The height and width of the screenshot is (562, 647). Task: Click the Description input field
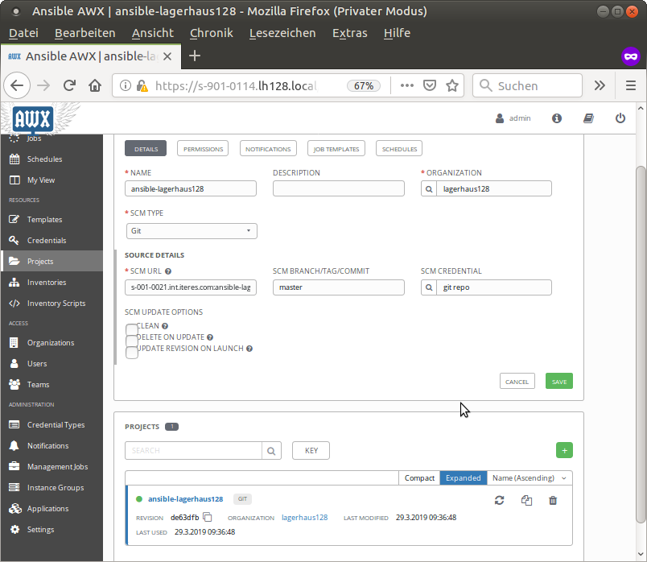338,188
